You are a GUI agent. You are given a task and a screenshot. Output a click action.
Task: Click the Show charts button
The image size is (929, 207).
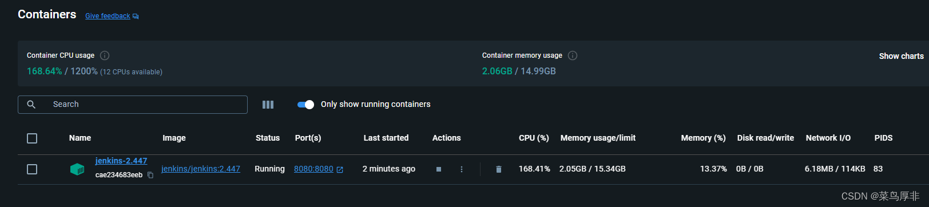(x=901, y=56)
